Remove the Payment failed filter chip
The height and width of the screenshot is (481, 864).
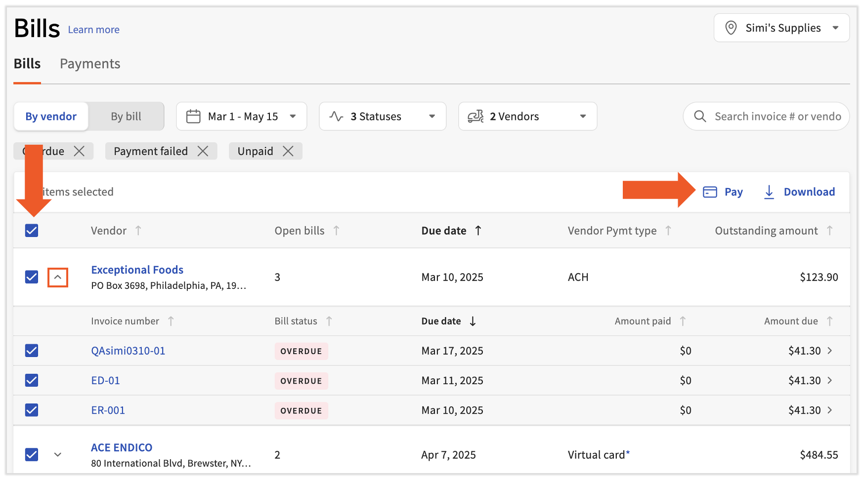(203, 151)
